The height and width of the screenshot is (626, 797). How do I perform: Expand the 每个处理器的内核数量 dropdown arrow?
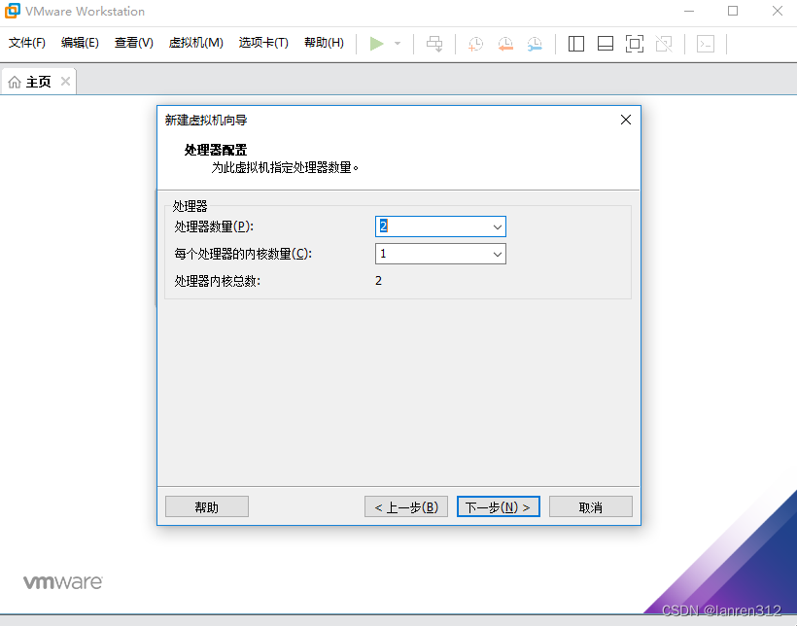[497, 255]
